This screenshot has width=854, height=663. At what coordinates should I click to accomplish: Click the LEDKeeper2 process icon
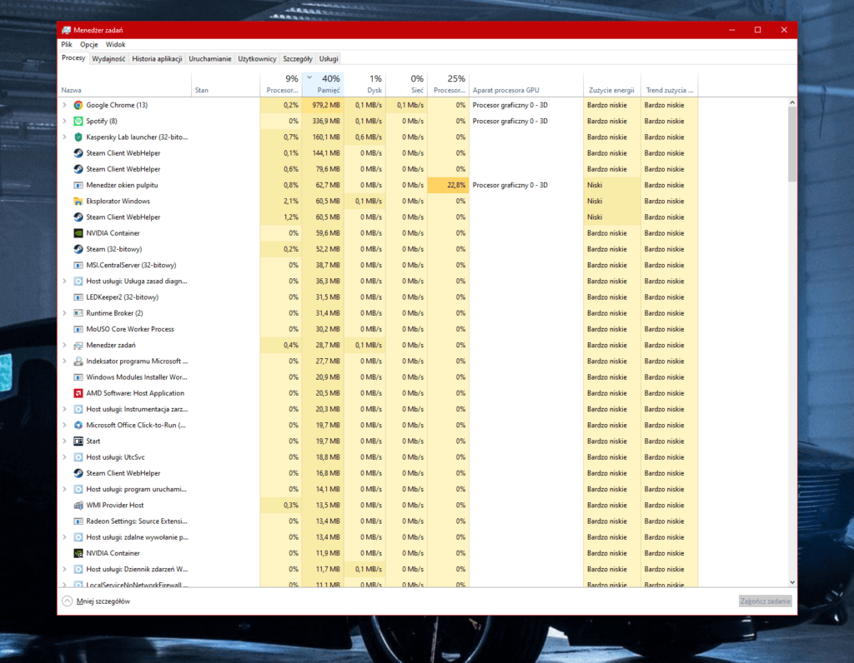(x=78, y=297)
